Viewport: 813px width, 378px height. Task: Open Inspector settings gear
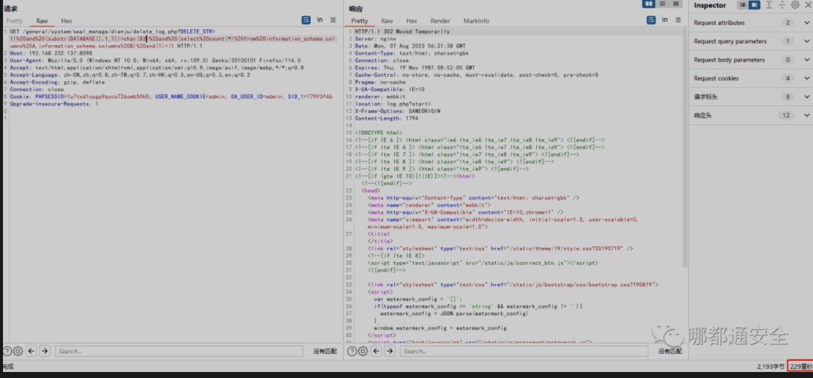(x=795, y=5)
